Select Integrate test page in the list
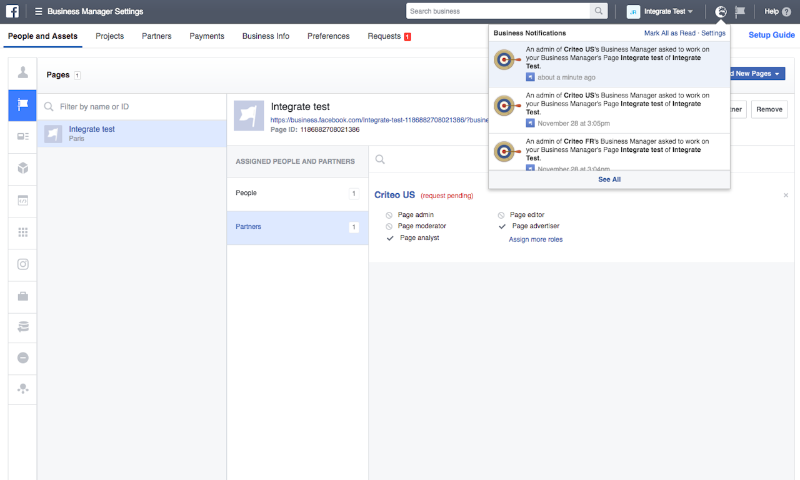800x480 pixels. (x=132, y=134)
